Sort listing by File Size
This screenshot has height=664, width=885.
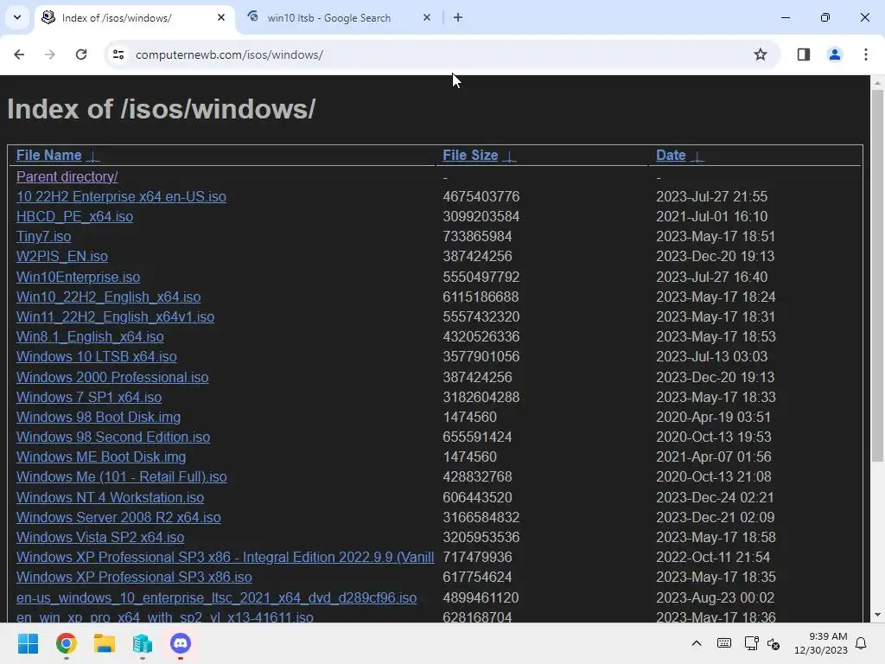tap(469, 156)
